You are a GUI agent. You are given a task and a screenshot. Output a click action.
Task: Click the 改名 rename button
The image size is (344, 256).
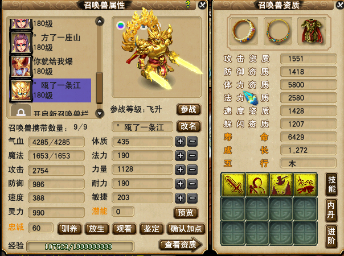coord(189,126)
